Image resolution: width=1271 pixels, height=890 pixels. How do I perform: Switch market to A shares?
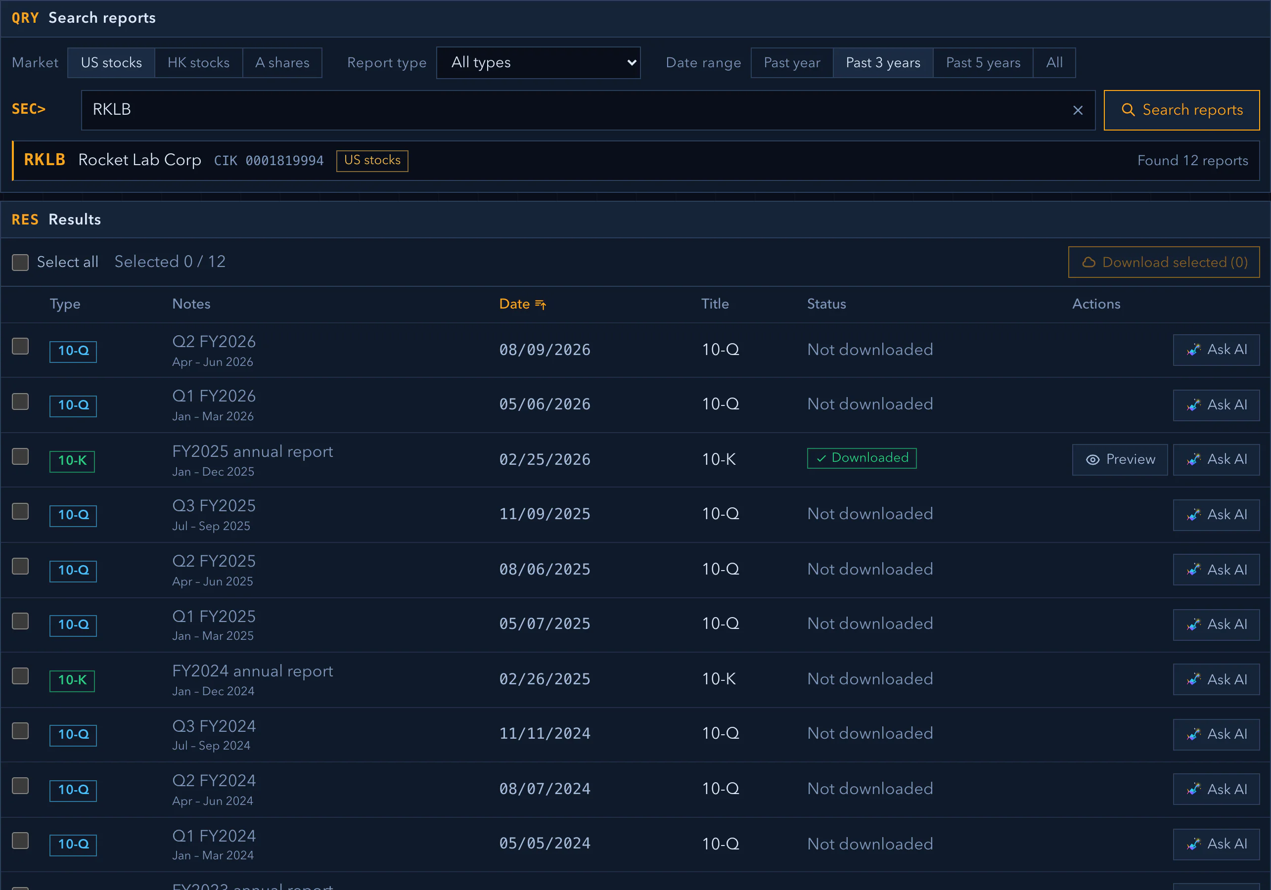[282, 62]
